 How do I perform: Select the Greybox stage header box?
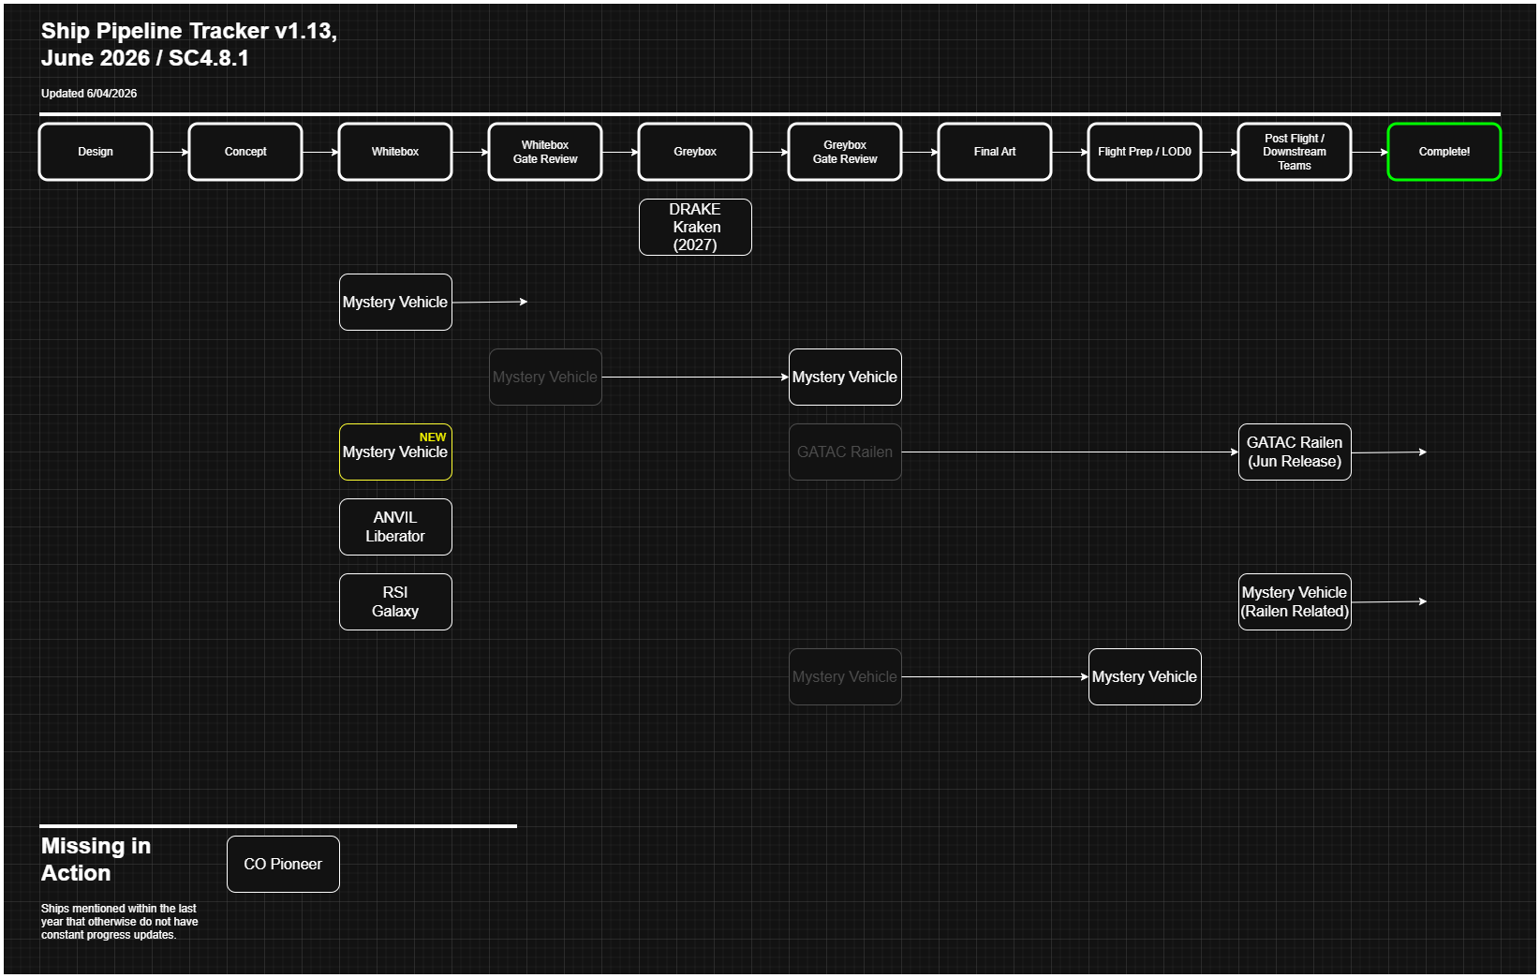(x=695, y=152)
